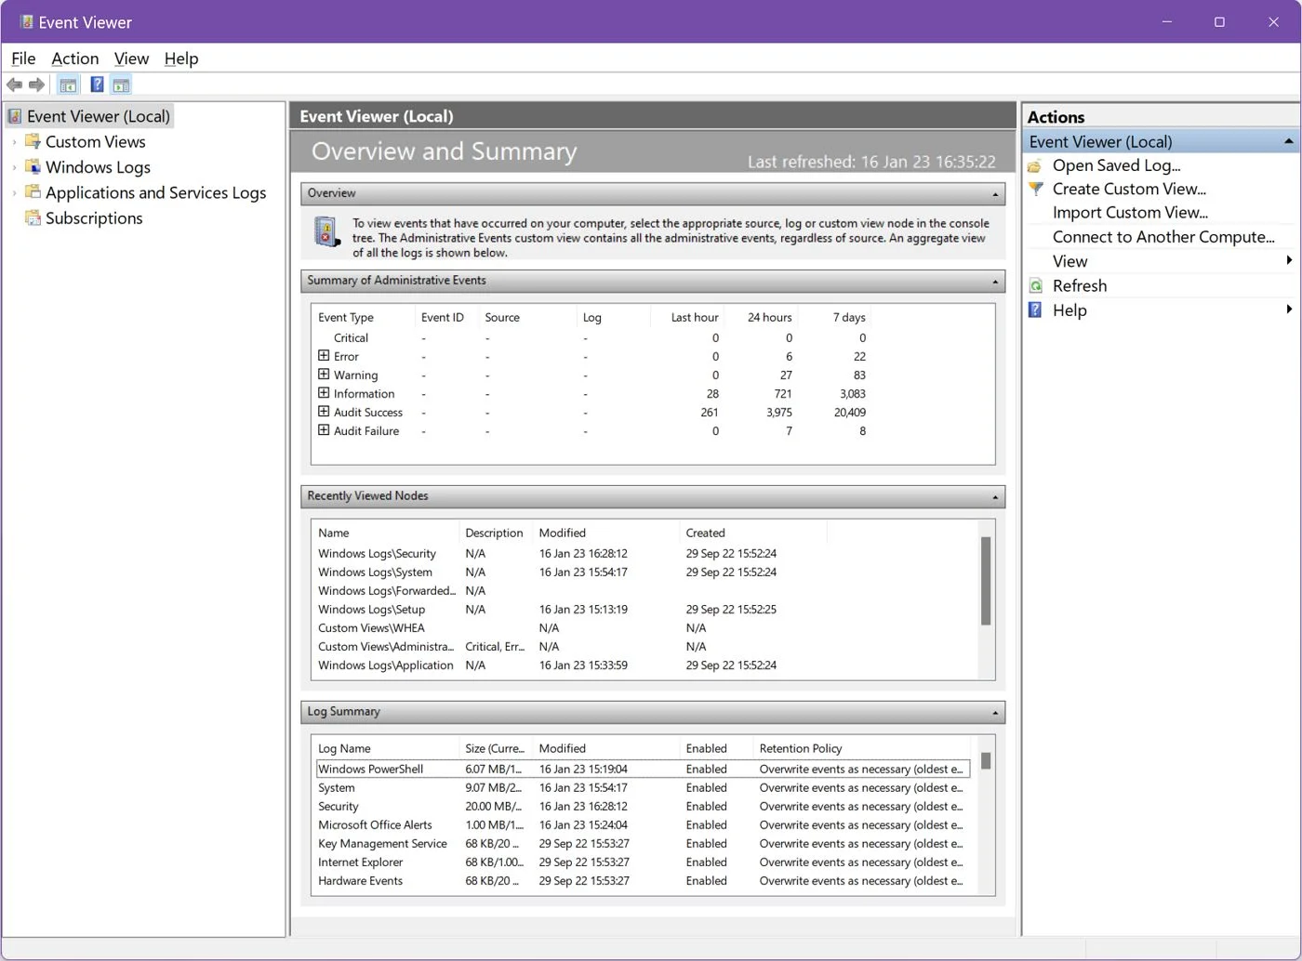Select Windows Logs\Application node row
The width and height of the screenshot is (1302, 961).
pos(644,665)
